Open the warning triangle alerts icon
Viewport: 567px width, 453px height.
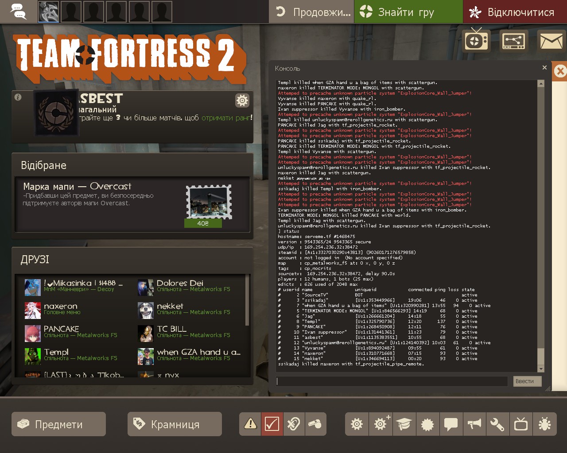tap(250, 424)
